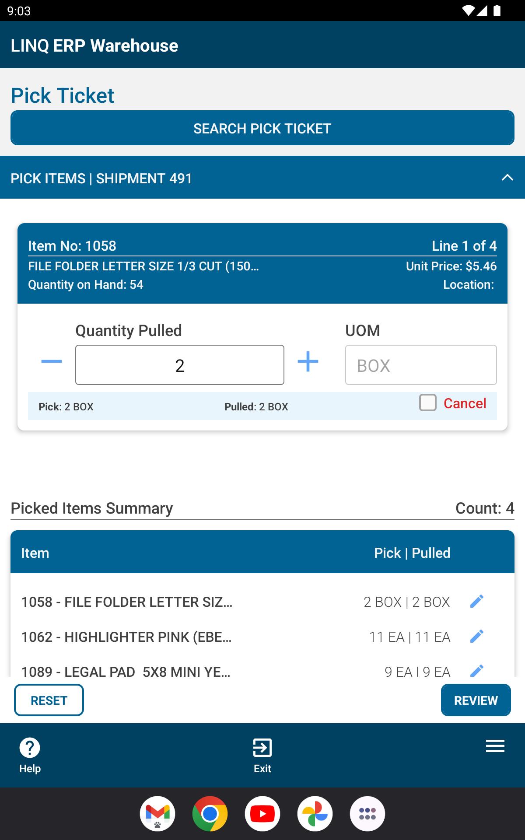
Task: Collapse the Pick Items Shipment 491 section
Action: [x=507, y=178]
